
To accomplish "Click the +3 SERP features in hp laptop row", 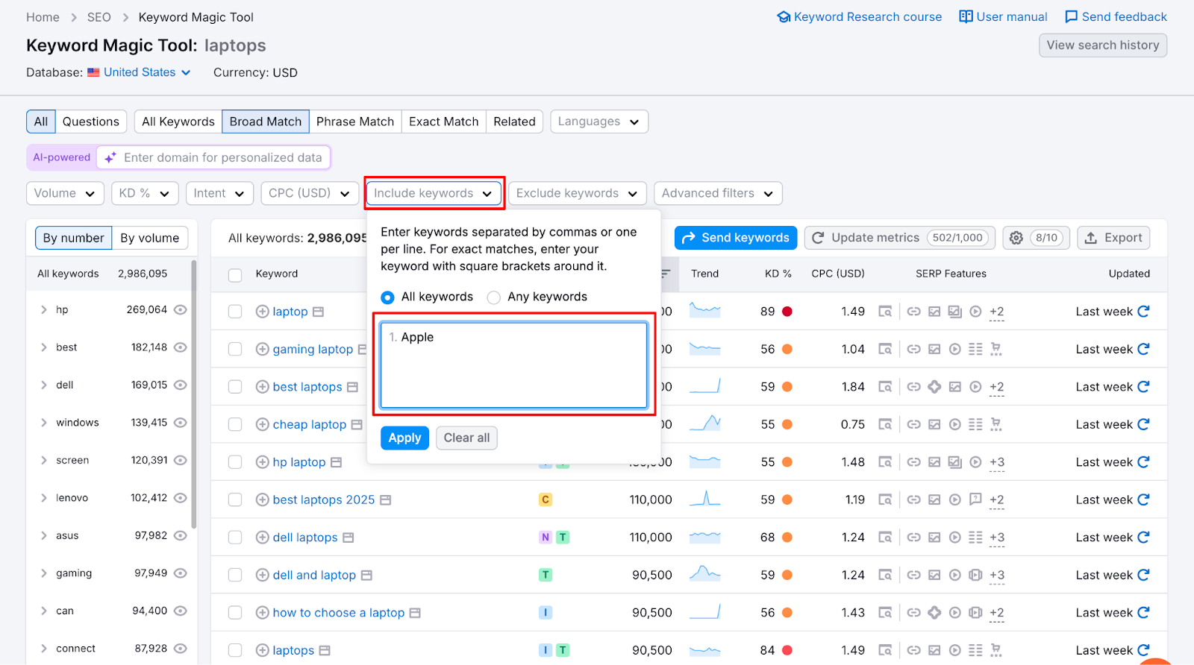I will point(997,462).
